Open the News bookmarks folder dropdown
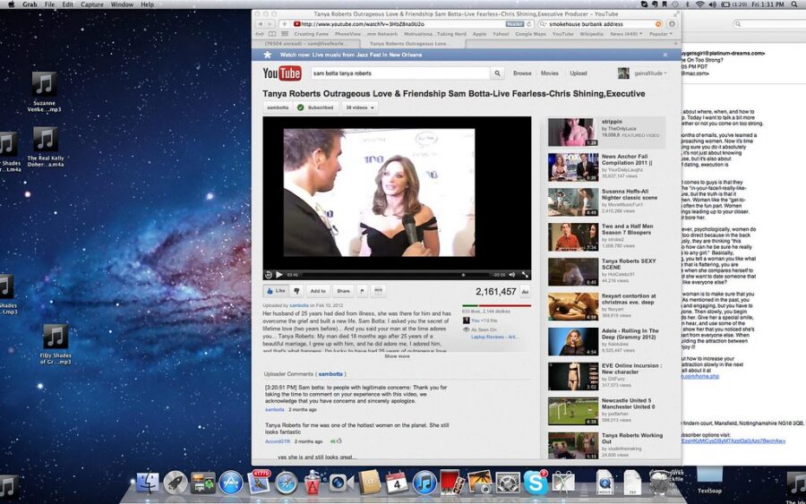The image size is (806, 504). click(626, 34)
